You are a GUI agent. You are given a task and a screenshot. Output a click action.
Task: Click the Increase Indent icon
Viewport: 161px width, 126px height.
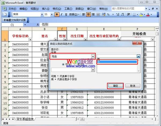128,14
